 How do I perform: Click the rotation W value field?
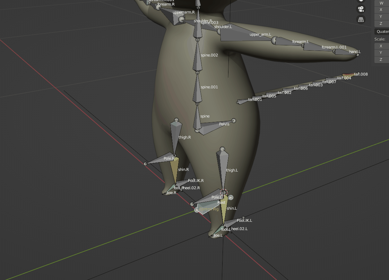coord(382,3)
